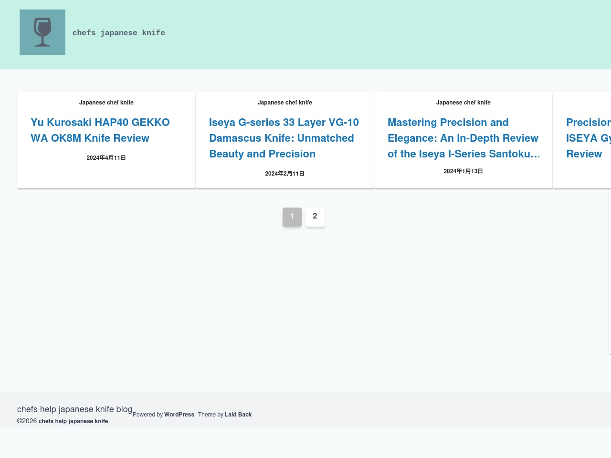611x458 pixels.
Task: Click the footer text chefs help japanese knife blog
Action: [75, 409]
